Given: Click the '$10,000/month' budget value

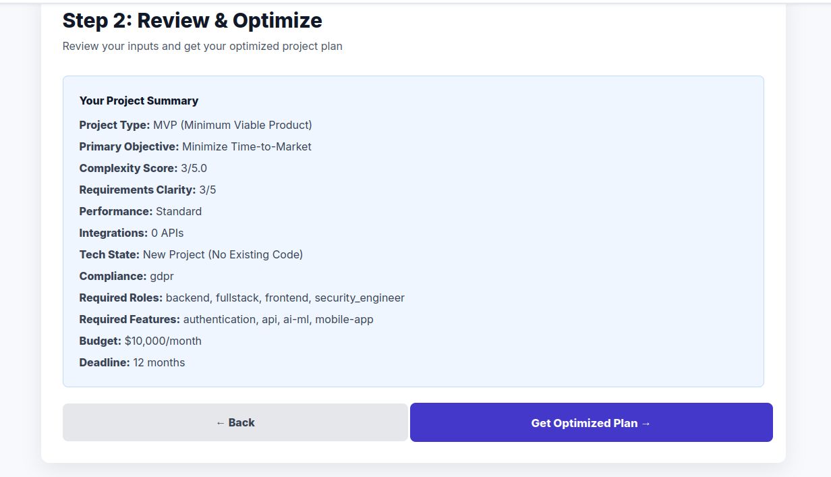Looking at the screenshot, I should (163, 341).
